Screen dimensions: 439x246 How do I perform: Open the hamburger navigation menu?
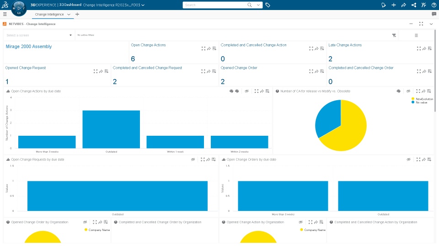tap(5, 14)
